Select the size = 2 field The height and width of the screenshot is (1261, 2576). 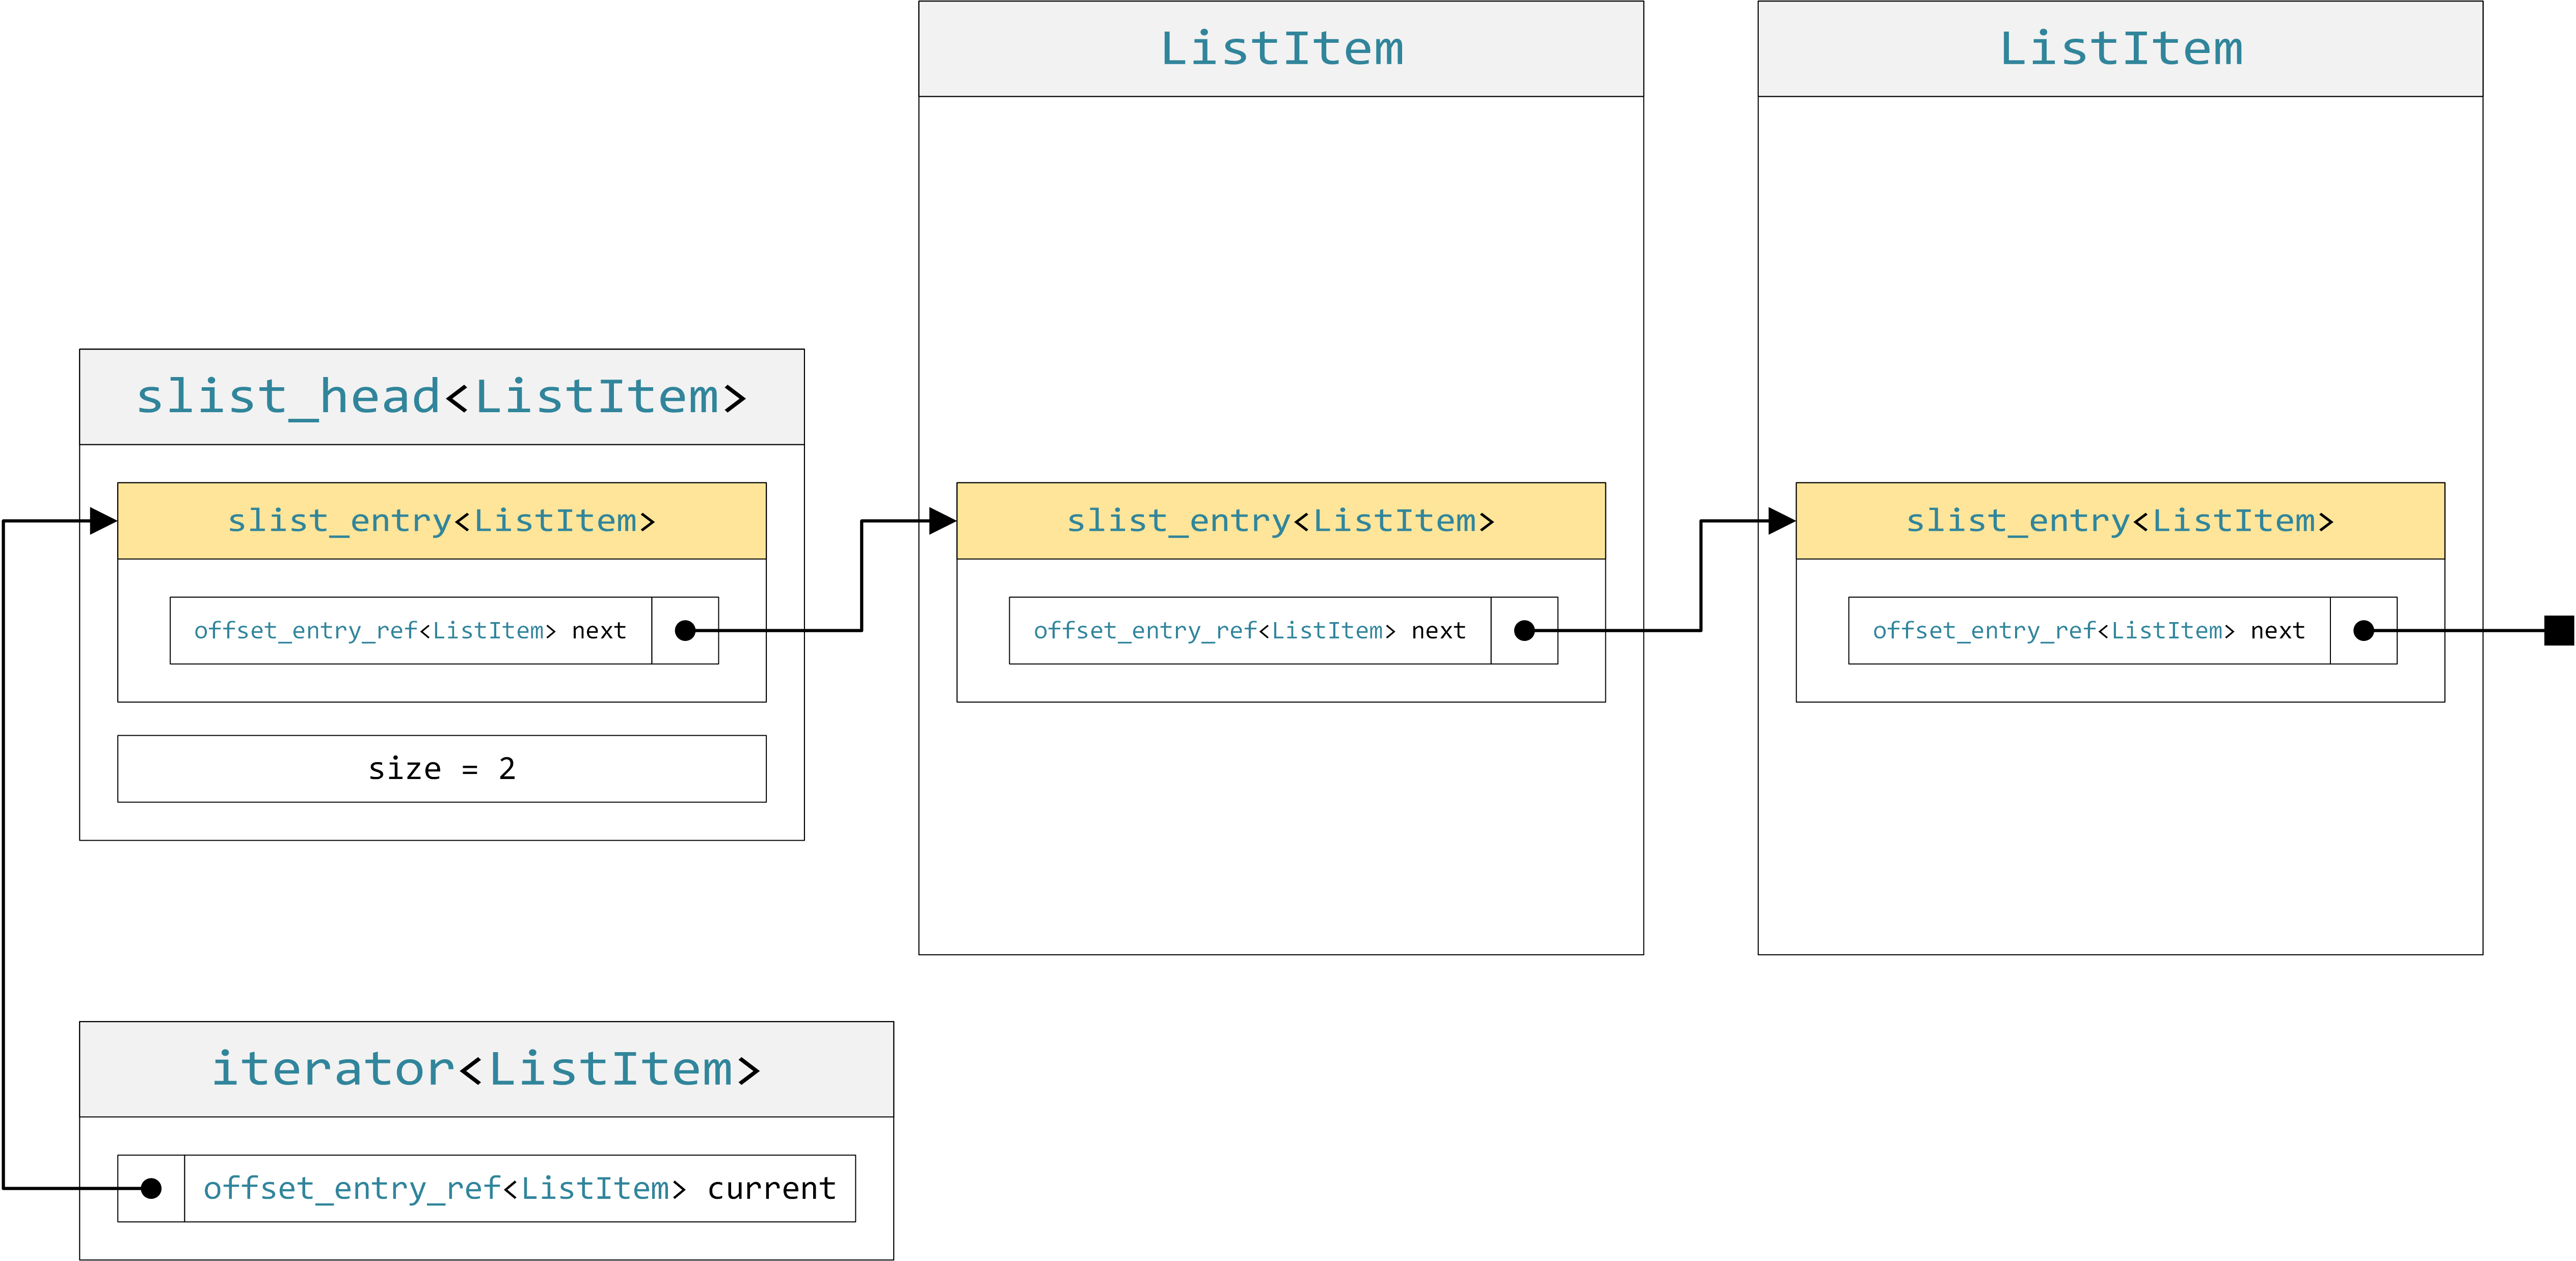pyautogui.click(x=440, y=768)
